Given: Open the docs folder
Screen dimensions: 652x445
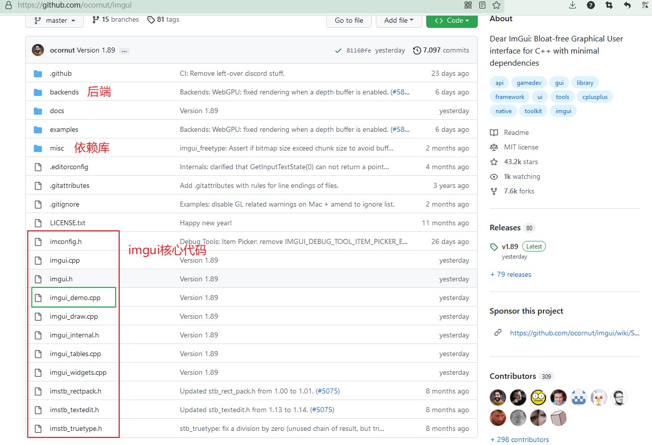Looking at the screenshot, I should pos(57,111).
